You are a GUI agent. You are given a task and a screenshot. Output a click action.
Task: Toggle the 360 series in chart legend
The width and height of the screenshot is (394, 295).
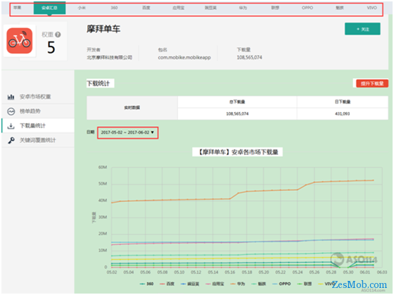click(x=146, y=284)
